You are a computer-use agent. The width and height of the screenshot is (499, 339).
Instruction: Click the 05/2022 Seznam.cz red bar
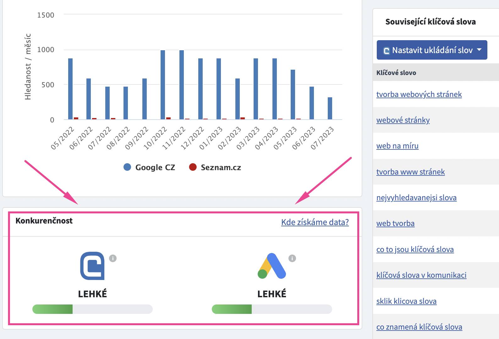click(76, 118)
